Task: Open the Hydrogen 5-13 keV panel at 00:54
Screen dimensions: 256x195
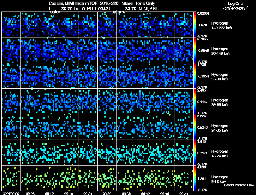Action: click(184, 178)
